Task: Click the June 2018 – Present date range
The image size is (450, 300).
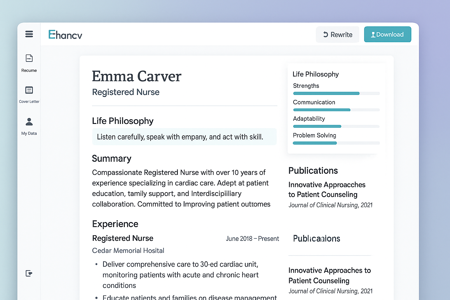Action: tap(252, 239)
